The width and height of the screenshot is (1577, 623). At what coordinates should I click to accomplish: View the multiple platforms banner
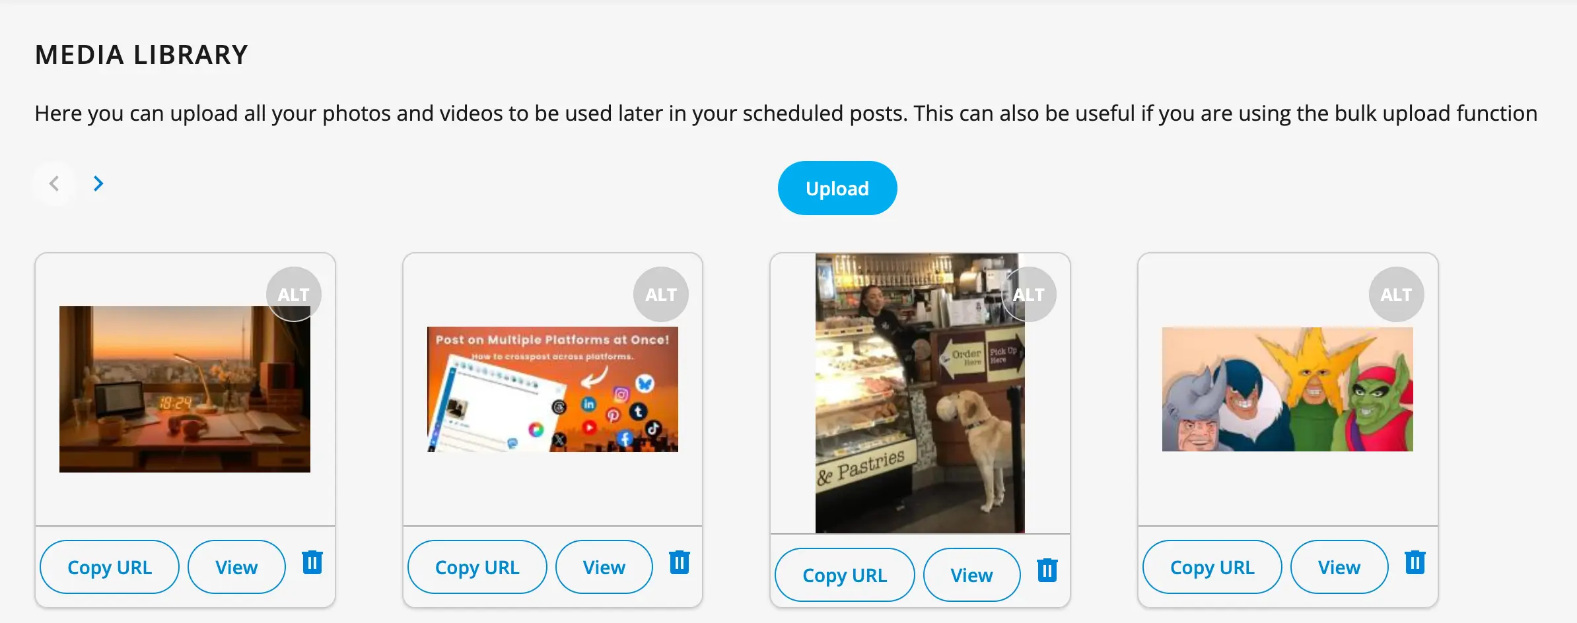coord(604,568)
